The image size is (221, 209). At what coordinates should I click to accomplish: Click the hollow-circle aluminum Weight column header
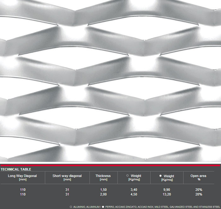pos(134,177)
